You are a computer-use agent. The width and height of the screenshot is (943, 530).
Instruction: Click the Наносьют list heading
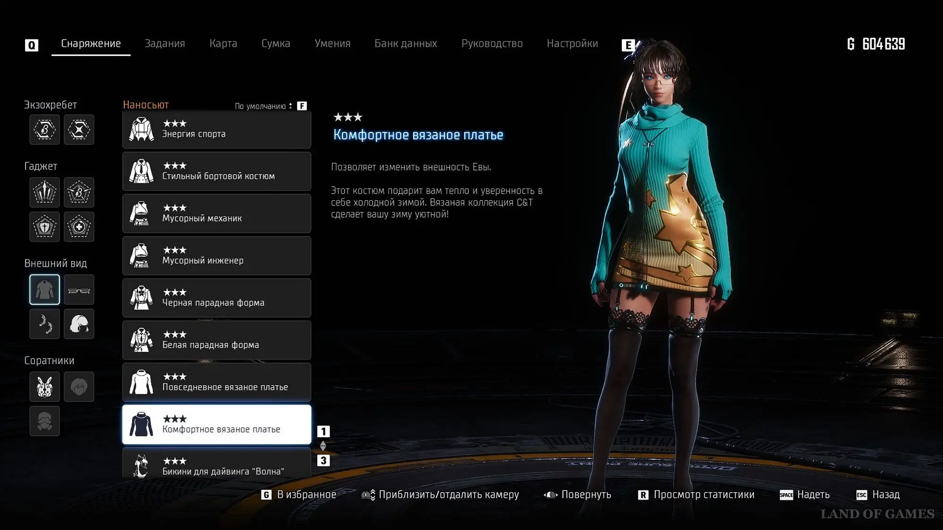click(x=146, y=105)
